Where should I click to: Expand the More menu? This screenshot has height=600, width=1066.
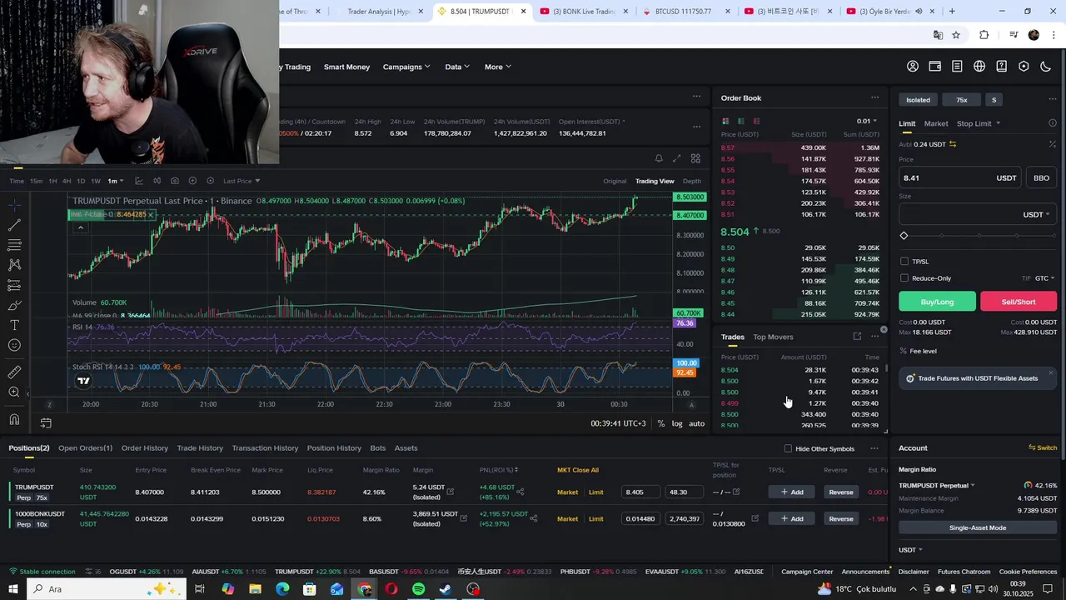click(x=498, y=67)
